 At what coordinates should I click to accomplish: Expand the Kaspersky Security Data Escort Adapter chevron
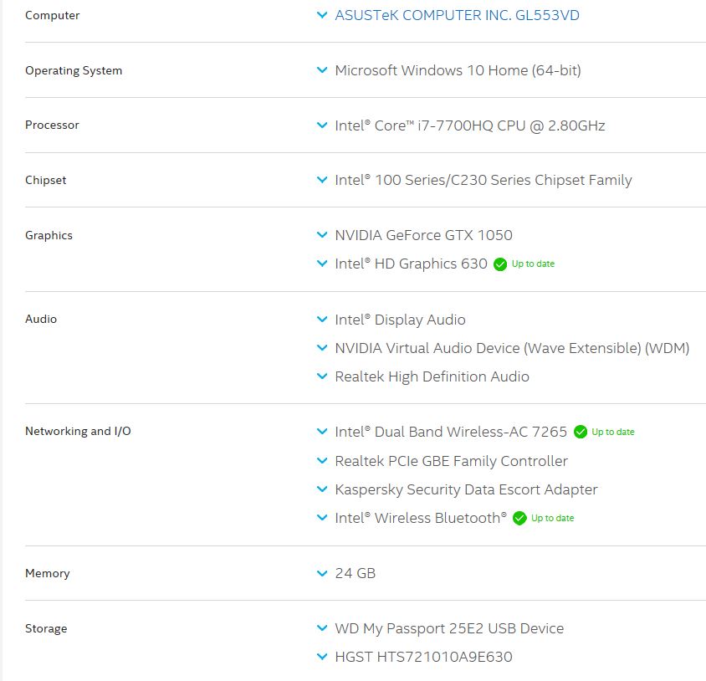322,489
